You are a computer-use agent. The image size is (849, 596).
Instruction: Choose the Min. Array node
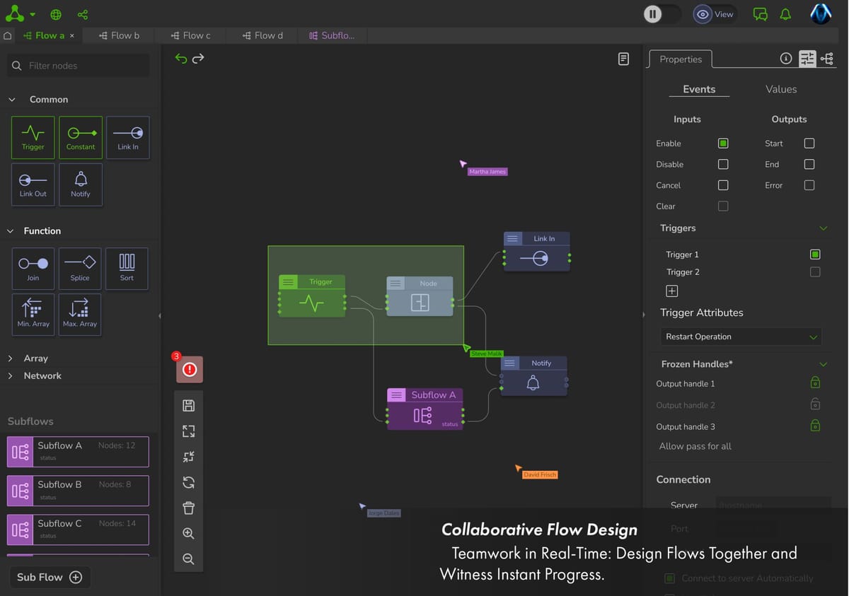click(33, 315)
